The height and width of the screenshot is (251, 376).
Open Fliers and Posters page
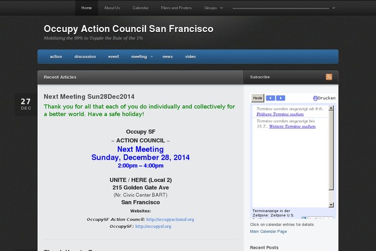[x=176, y=8]
